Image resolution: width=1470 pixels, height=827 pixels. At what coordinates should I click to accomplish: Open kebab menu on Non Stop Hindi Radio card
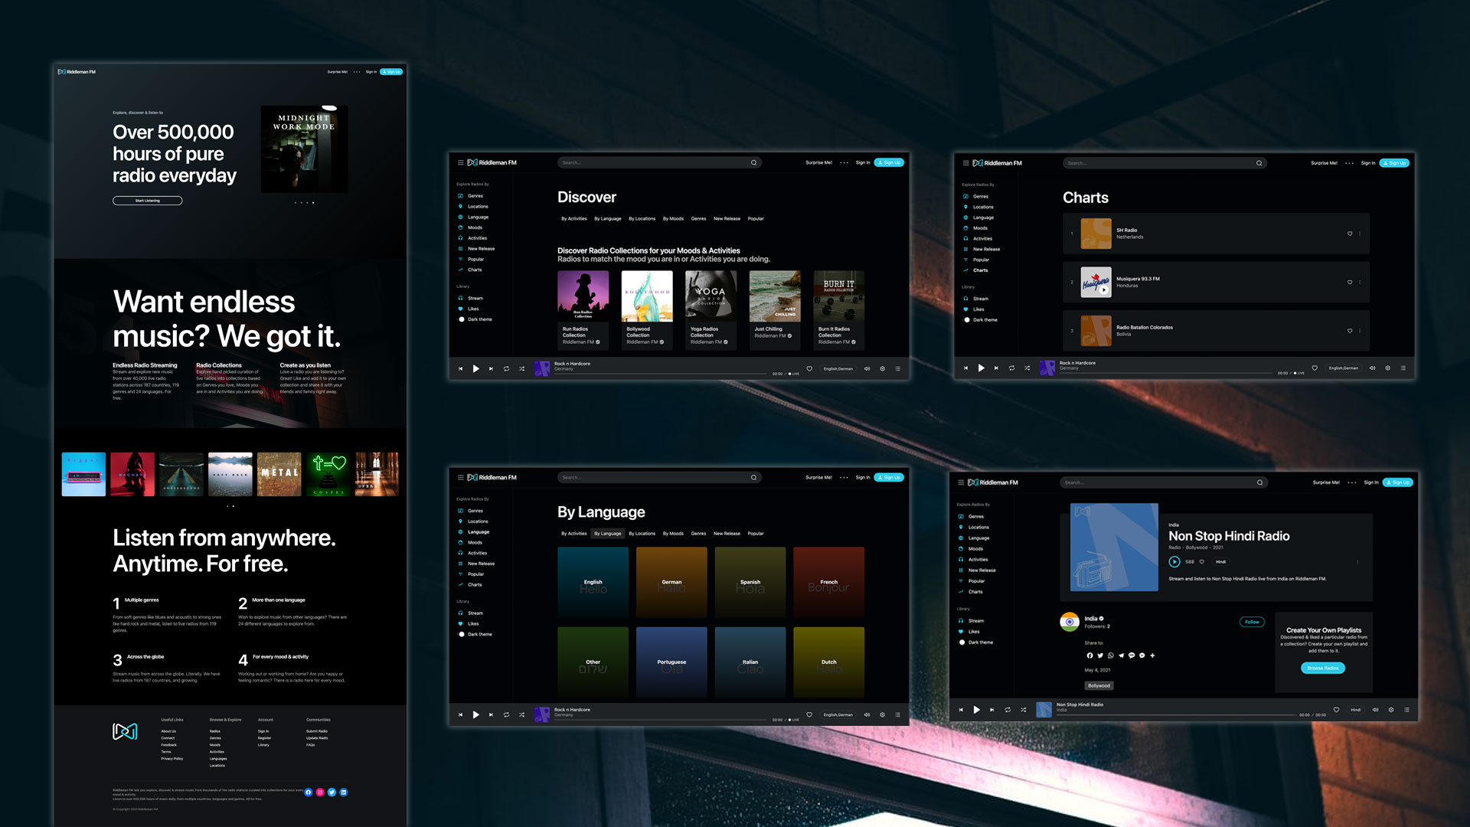coord(1357,561)
